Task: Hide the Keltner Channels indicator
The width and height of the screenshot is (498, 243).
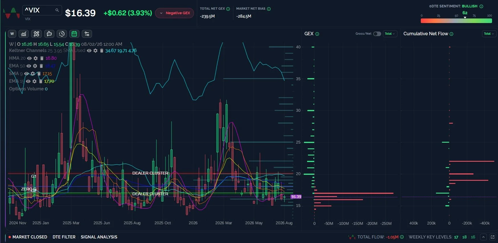Action: 89,51
